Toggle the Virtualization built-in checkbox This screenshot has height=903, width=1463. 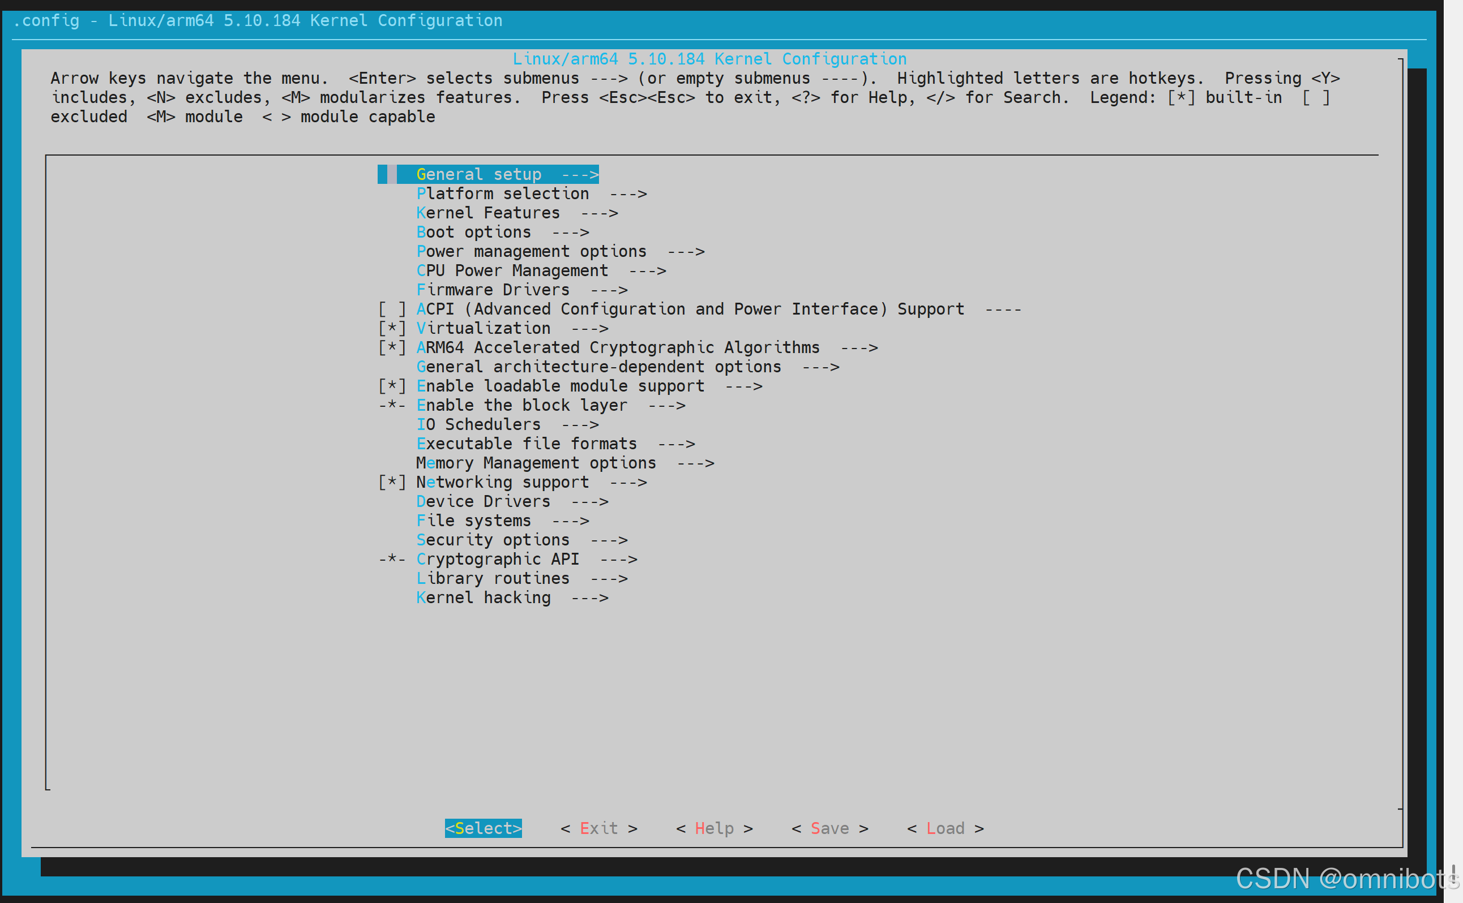[x=392, y=329]
